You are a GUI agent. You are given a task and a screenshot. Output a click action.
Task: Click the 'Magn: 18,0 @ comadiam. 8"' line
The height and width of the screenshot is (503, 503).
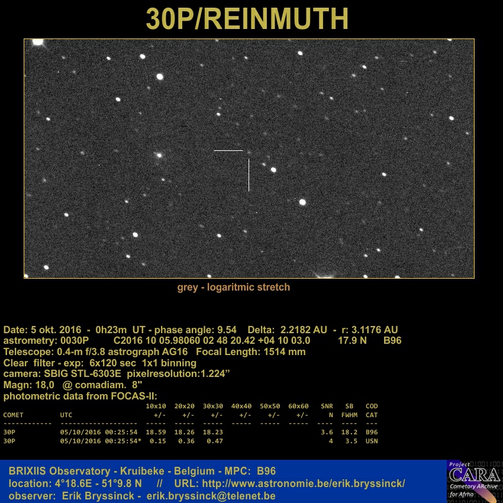click(73, 385)
